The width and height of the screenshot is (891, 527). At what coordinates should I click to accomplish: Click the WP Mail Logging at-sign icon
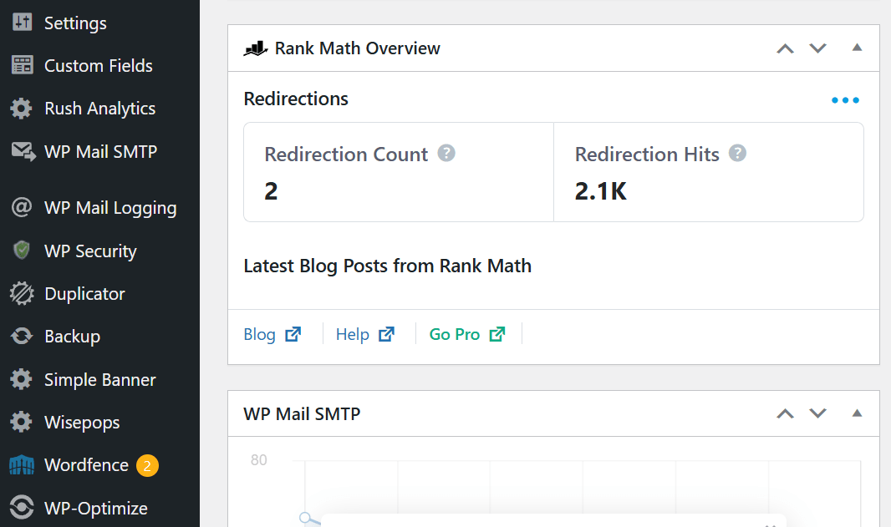click(22, 207)
